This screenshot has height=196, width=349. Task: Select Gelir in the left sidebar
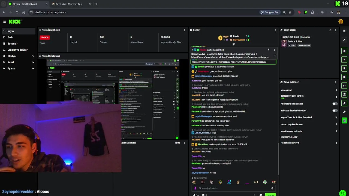[x=18, y=37]
